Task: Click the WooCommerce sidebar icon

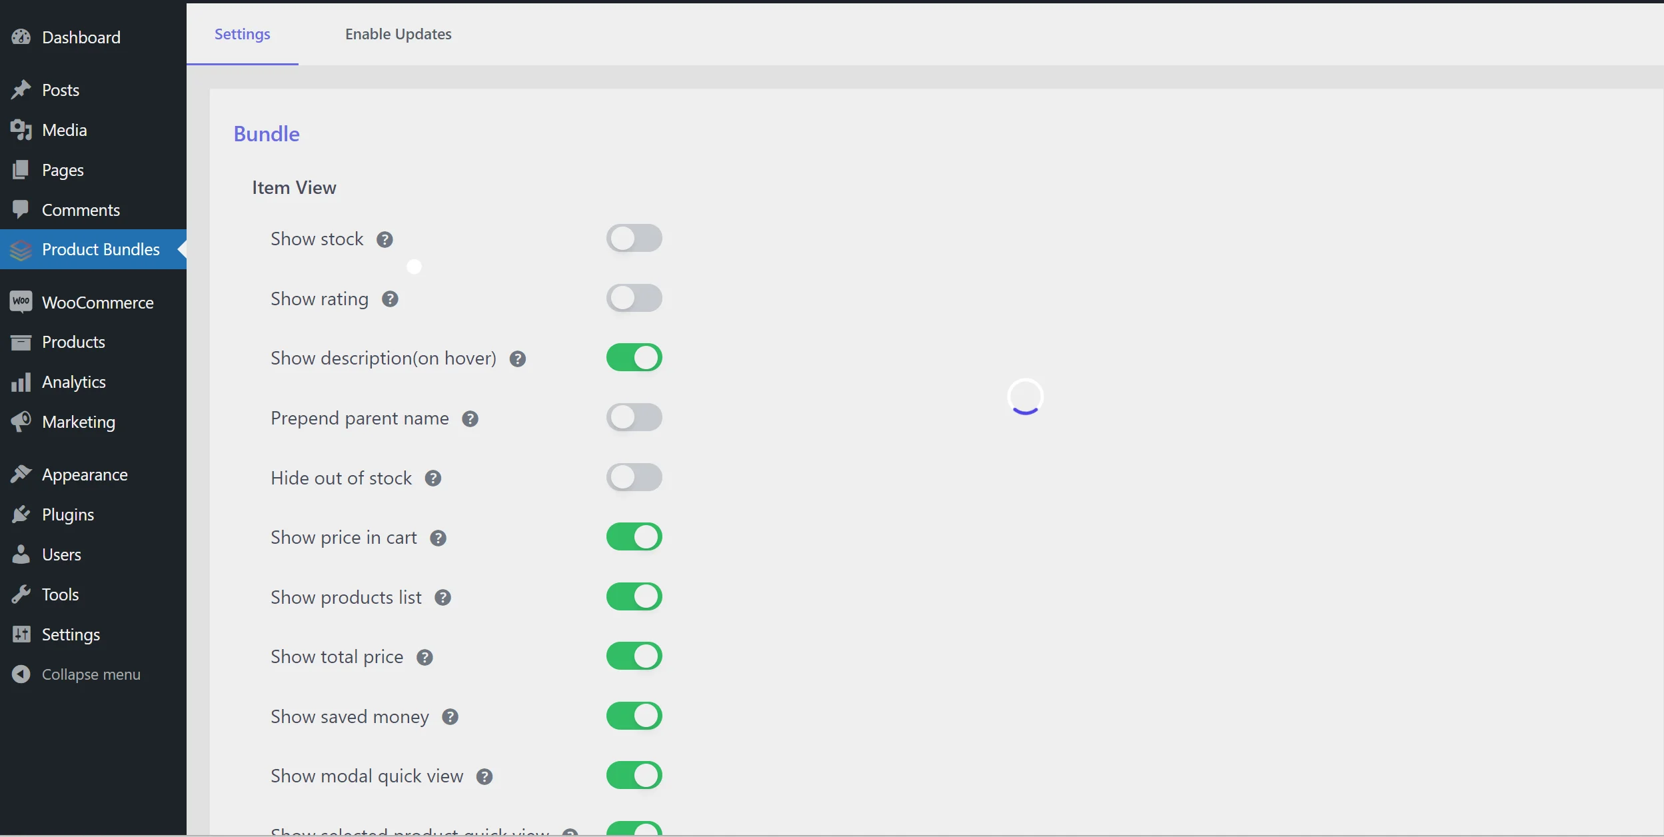Action: (20, 301)
